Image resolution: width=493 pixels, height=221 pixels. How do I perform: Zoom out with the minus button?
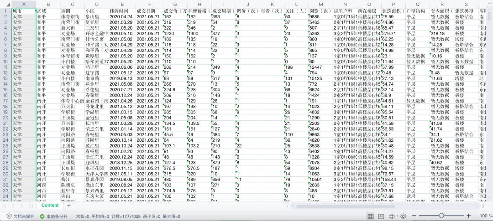pyautogui.click(x=414, y=216)
